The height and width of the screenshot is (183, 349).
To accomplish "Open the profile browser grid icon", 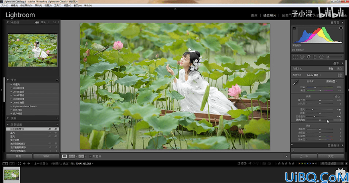I will click(340, 75).
